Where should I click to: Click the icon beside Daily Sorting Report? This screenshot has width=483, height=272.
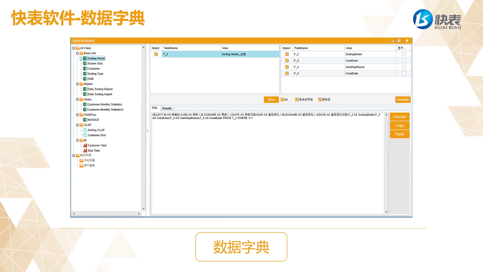tap(85, 89)
